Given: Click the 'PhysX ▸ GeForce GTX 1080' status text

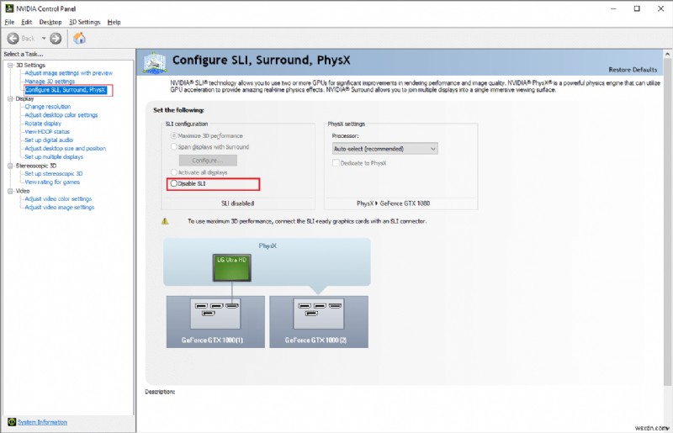Looking at the screenshot, I should 393,203.
